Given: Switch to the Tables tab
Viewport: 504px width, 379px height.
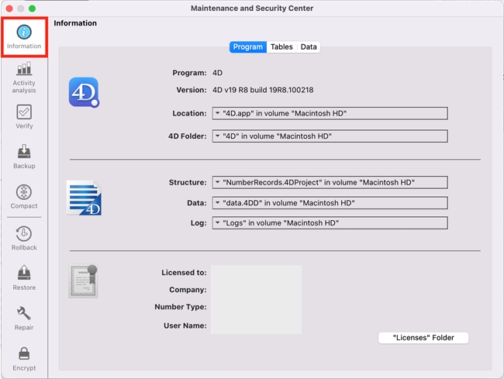Looking at the screenshot, I should (281, 47).
